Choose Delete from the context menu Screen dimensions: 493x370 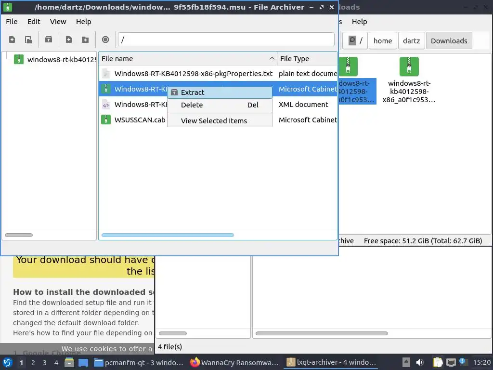tap(220, 105)
